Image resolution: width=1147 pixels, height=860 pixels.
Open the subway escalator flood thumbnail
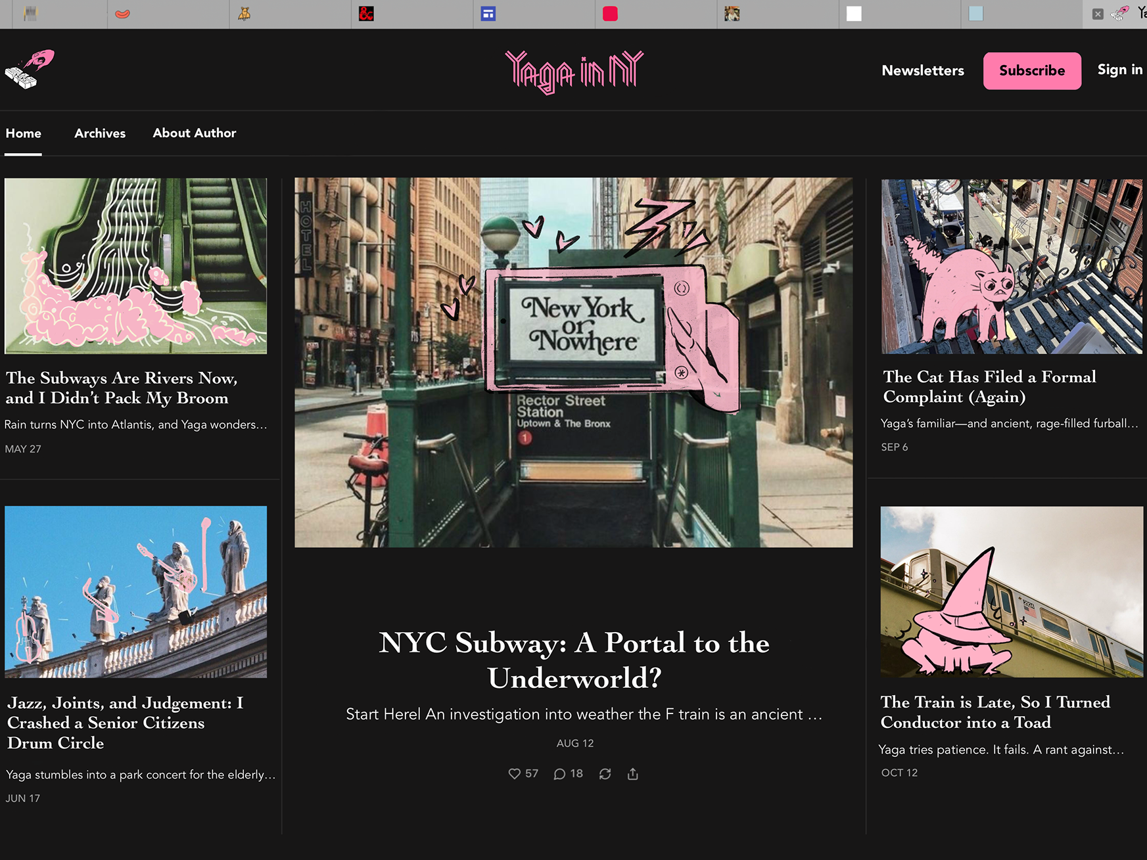click(136, 266)
